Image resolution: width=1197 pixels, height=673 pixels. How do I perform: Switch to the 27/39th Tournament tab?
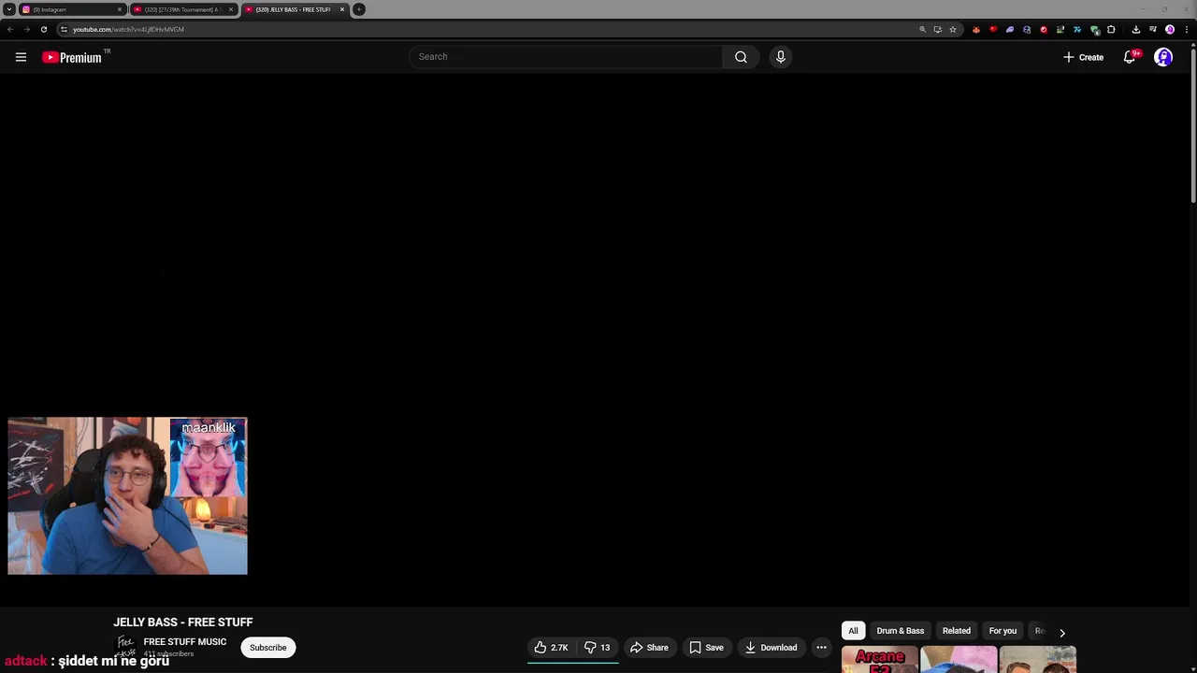[182, 9]
